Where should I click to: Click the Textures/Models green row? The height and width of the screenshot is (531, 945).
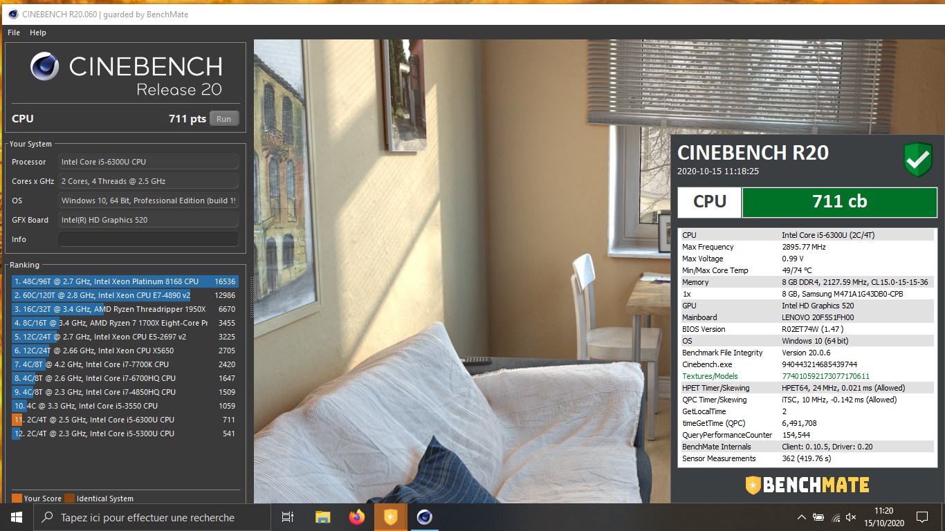[807, 376]
